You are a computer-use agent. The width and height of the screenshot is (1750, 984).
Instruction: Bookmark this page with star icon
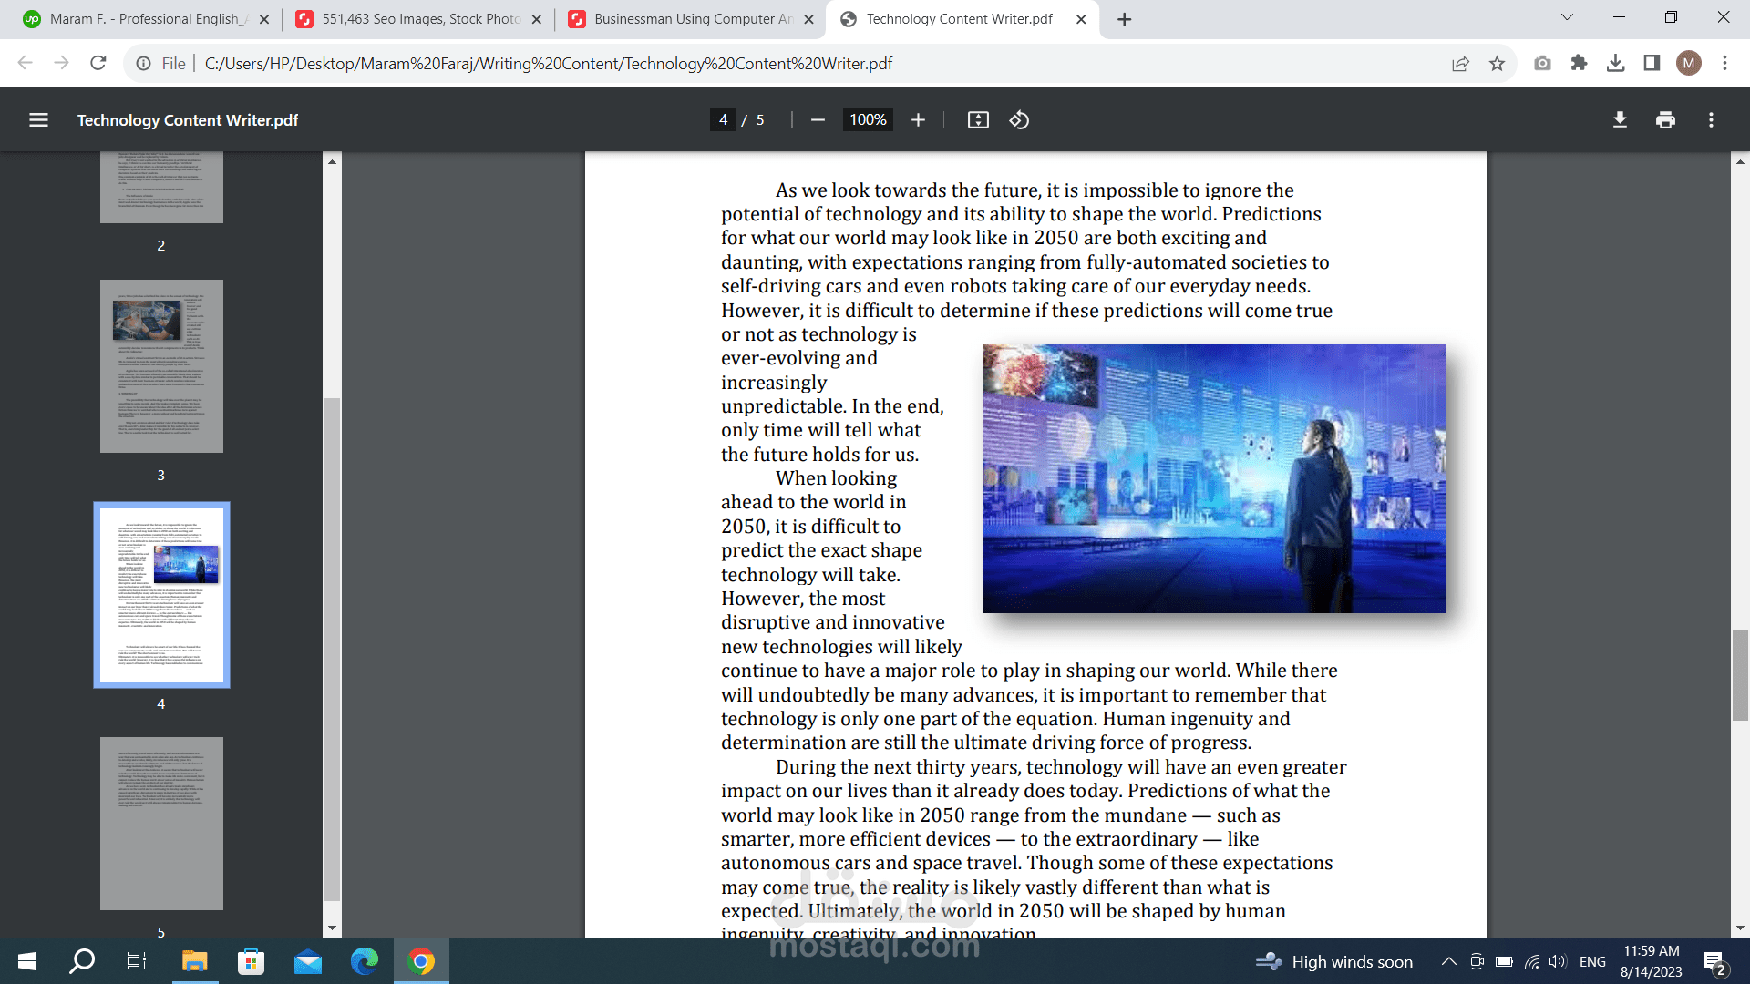point(1497,64)
